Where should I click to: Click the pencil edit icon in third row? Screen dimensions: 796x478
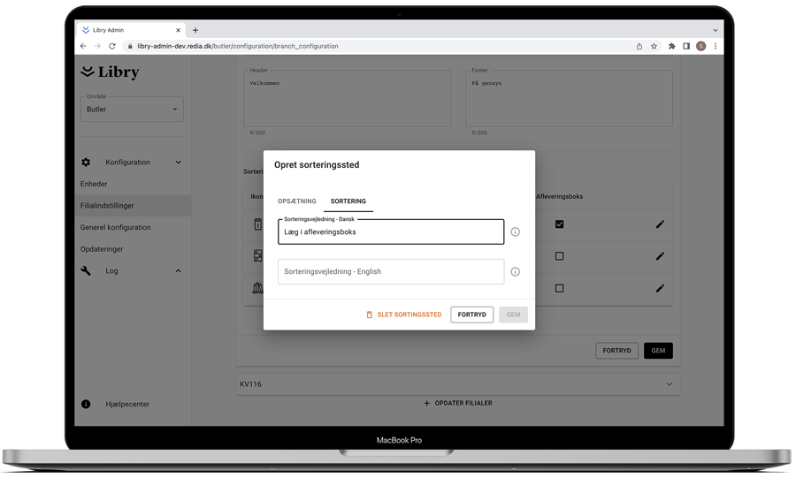[x=660, y=288]
